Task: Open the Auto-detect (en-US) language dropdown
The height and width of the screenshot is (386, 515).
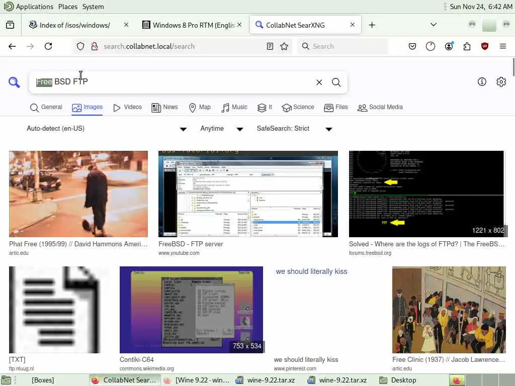Action: point(106,129)
